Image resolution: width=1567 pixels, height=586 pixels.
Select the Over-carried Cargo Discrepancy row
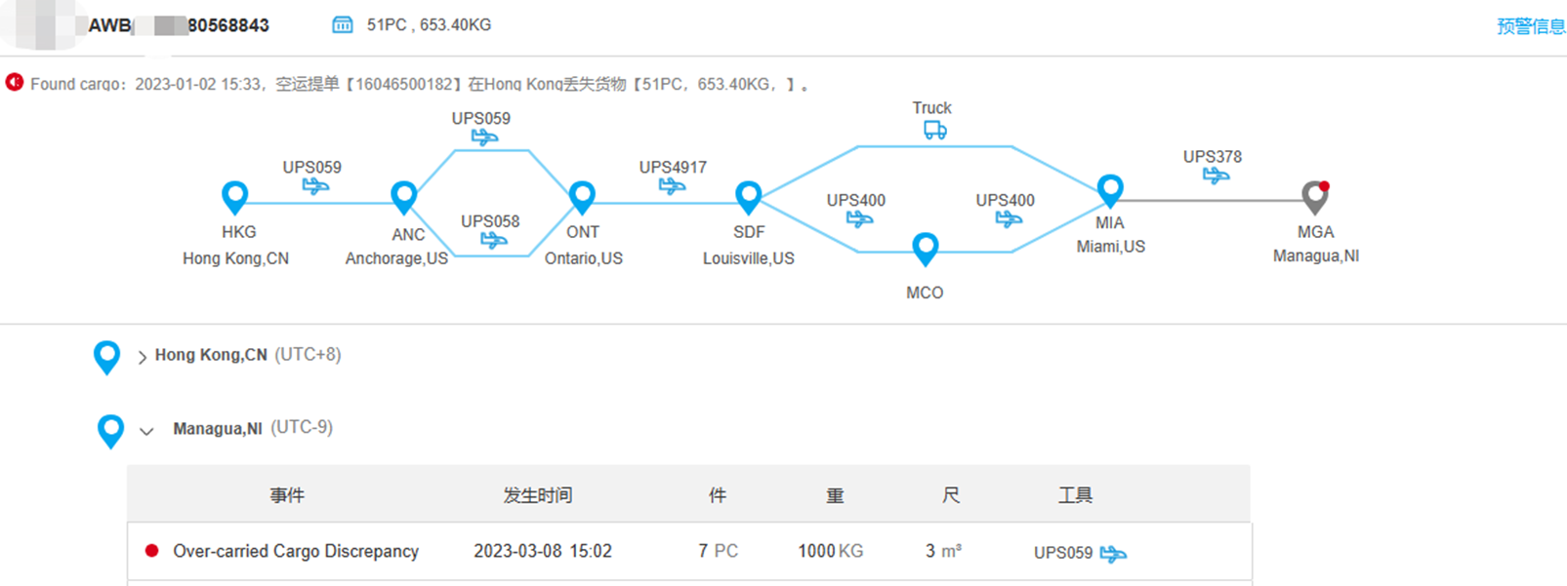coord(296,551)
